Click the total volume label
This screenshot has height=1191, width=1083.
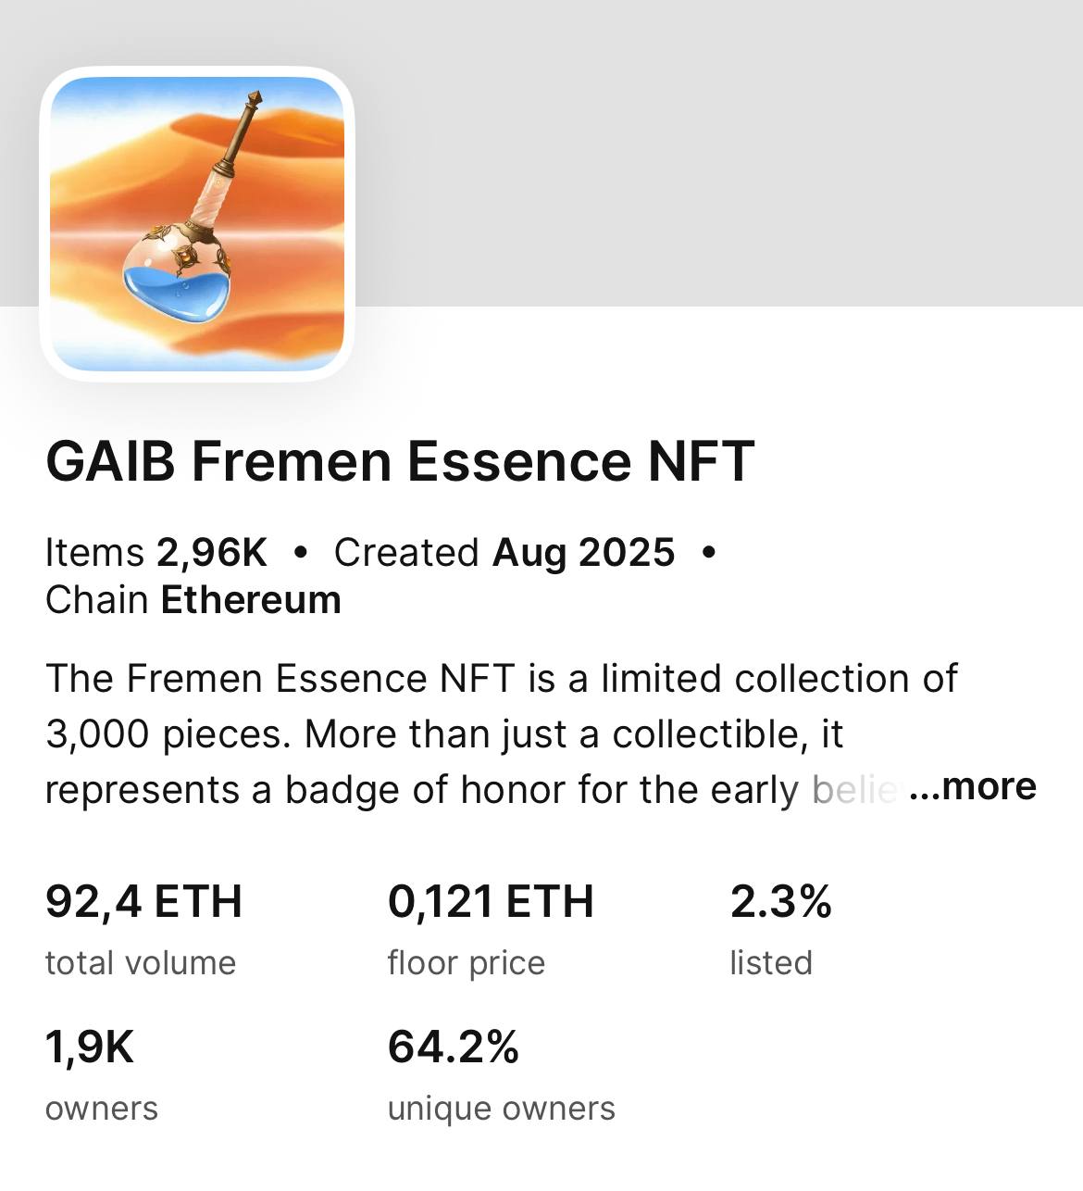[141, 963]
